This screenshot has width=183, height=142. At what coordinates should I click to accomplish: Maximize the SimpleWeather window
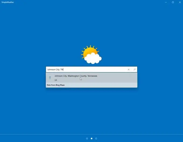coord(173,2)
